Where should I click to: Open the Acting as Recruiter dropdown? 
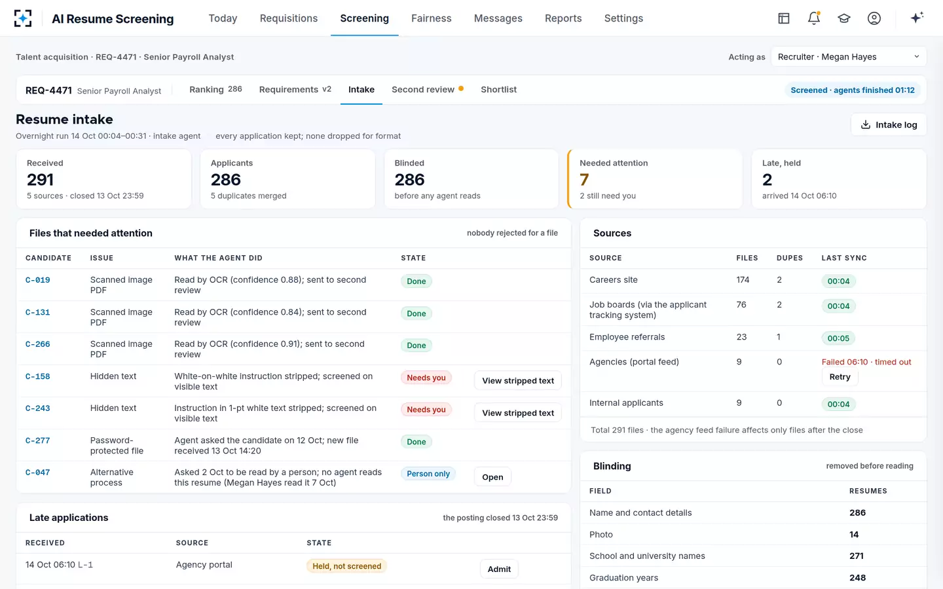point(849,57)
